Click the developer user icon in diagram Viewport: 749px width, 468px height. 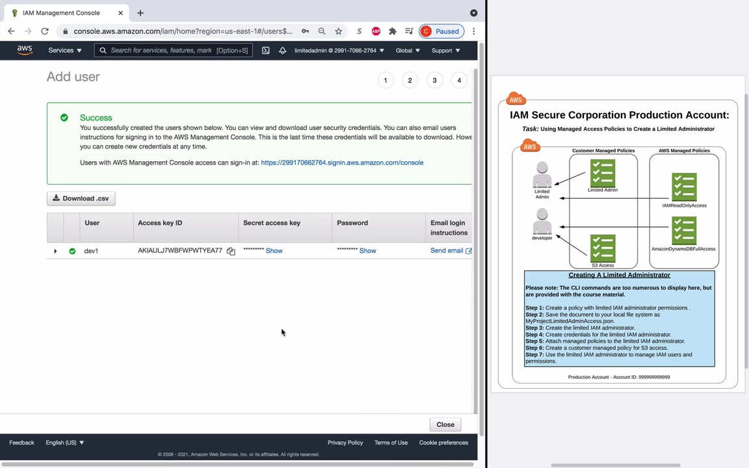click(x=542, y=221)
